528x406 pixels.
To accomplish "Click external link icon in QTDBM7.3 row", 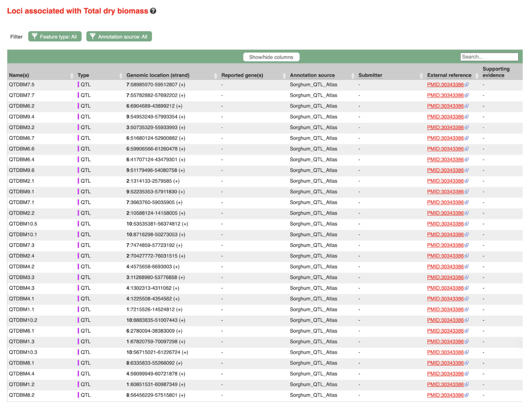I will (x=467, y=245).
